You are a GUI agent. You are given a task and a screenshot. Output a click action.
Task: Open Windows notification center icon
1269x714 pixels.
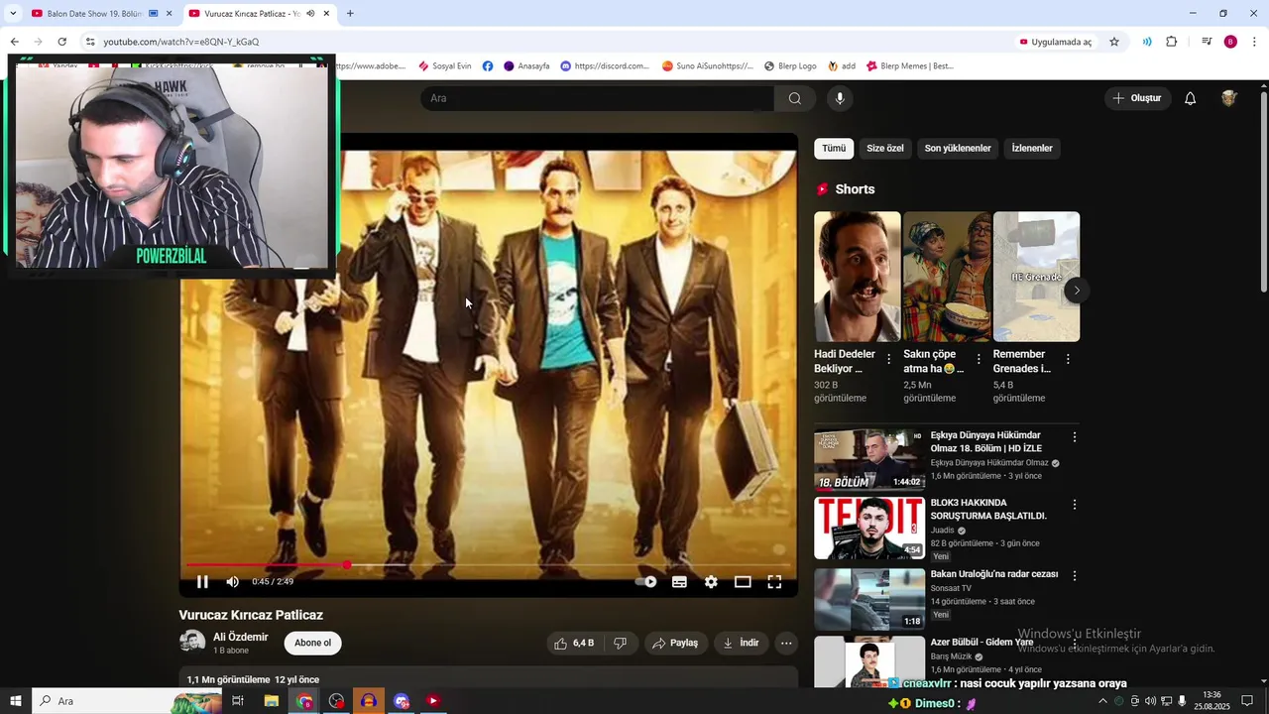(1247, 701)
